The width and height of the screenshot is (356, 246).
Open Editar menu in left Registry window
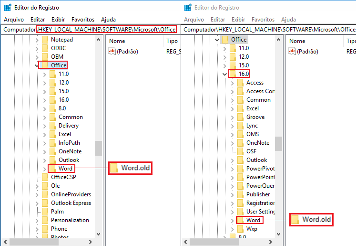38,20
